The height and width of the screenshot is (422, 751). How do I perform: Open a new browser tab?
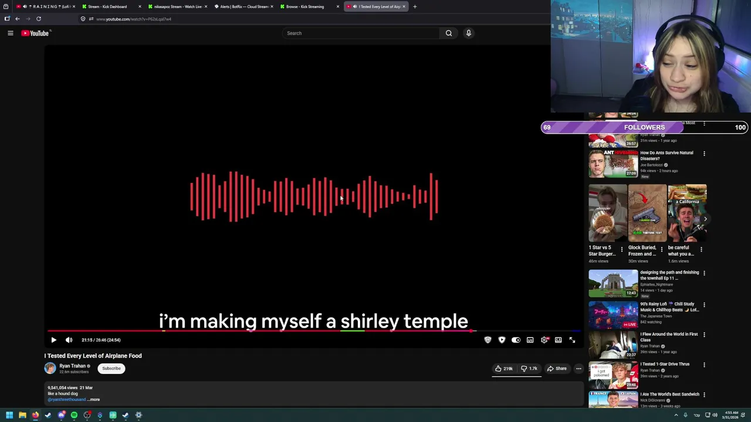[415, 6]
